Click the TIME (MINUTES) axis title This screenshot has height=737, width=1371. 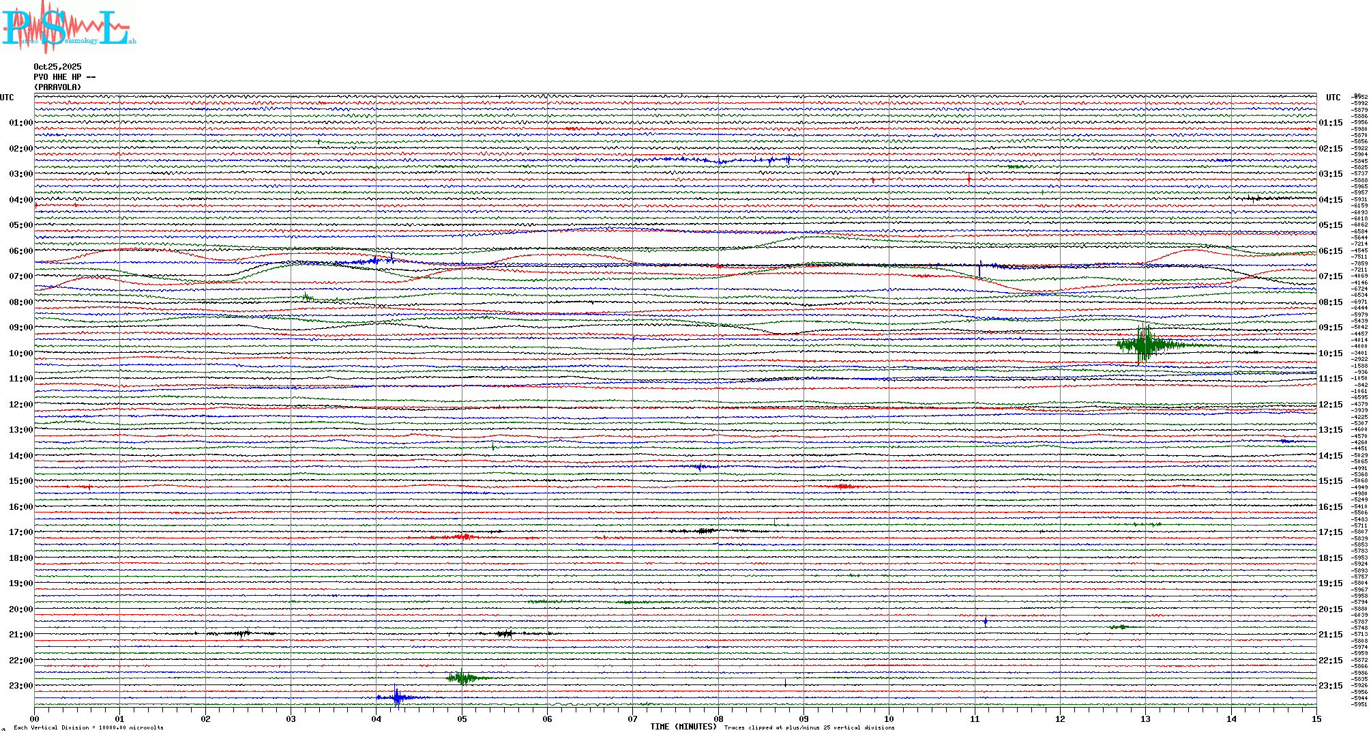[683, 727]
